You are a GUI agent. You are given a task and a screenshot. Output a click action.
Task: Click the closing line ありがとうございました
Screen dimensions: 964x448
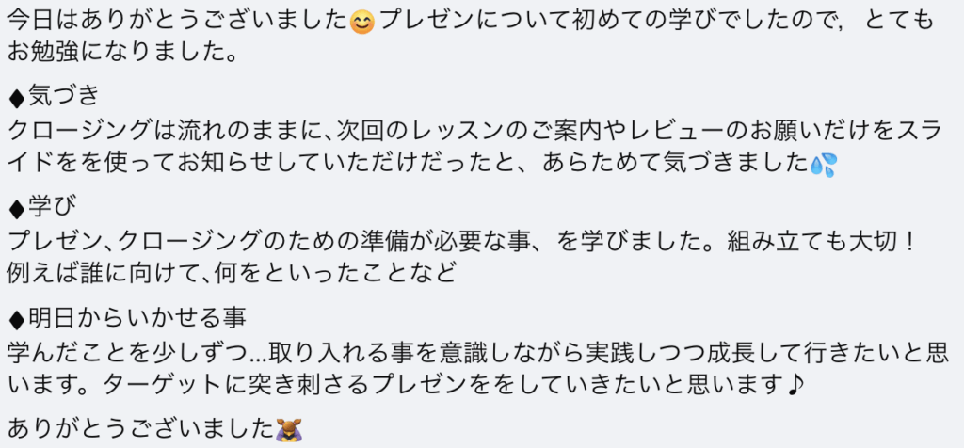point(141,427)
